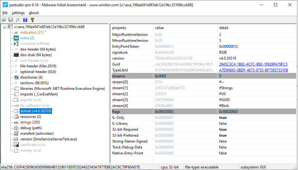The image size is (298, 170).
Task: Select directories (6) tree item
Action: (31, 77)
